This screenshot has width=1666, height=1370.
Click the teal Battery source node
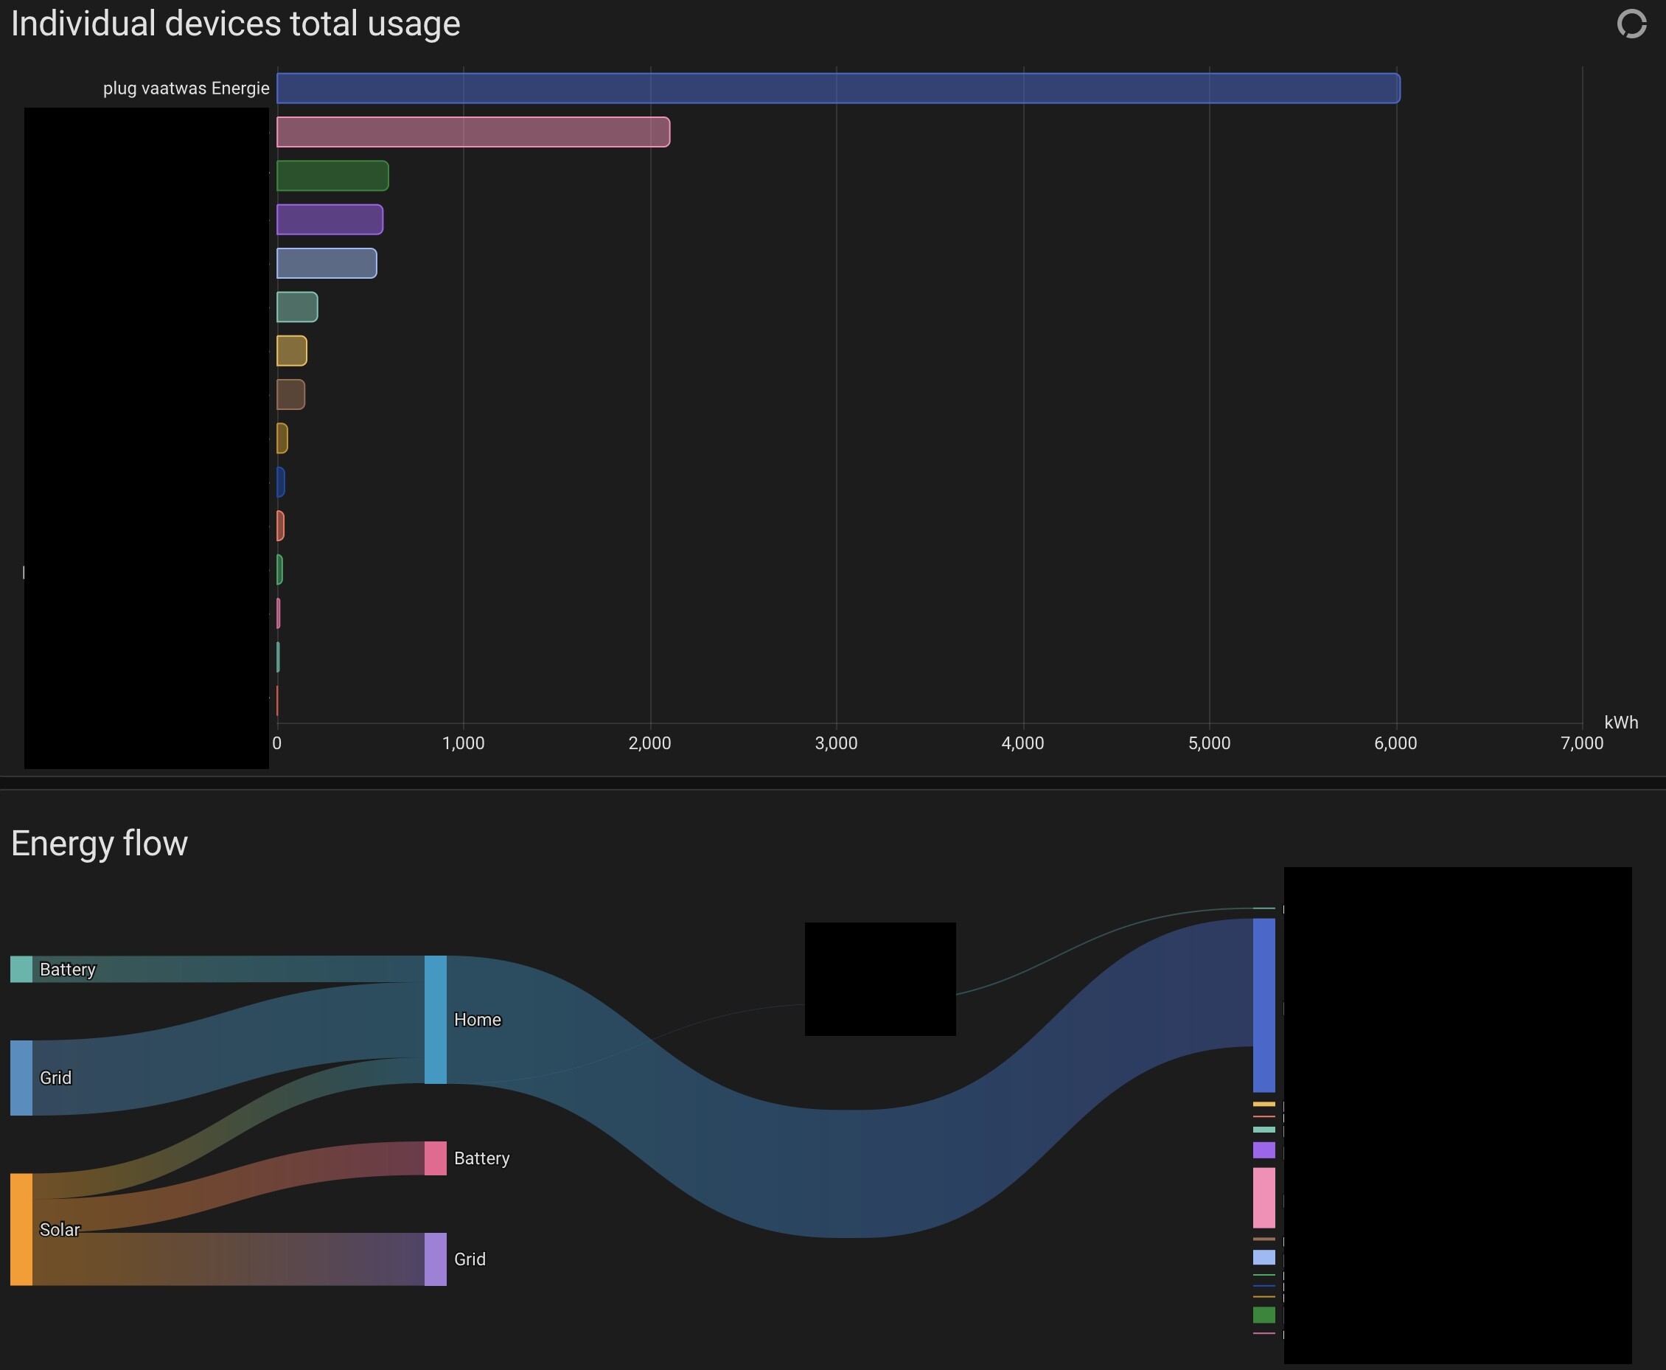tap(21, 969)
